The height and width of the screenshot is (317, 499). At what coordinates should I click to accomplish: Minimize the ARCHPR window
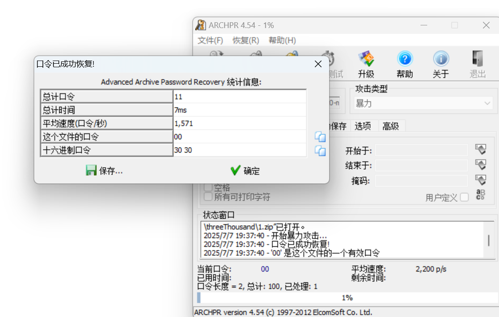point(424,25)
